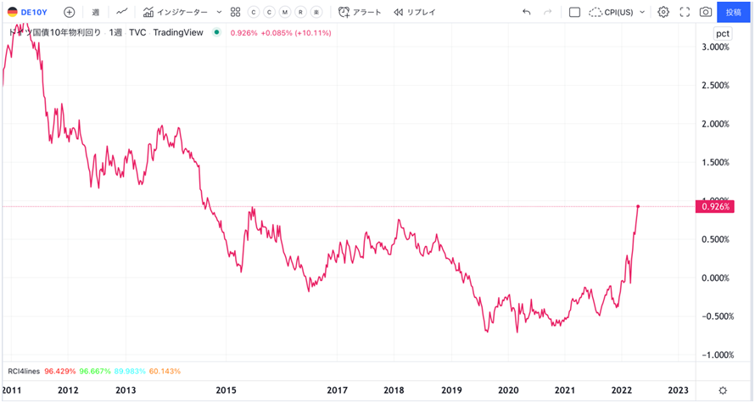Apply the 楽 quick template button
The height and width of the screenshot is (403, 755).
[x=316, y=12]
